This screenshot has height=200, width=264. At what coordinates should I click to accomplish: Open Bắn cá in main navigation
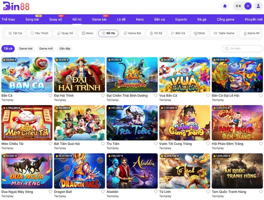coord(159,19)
